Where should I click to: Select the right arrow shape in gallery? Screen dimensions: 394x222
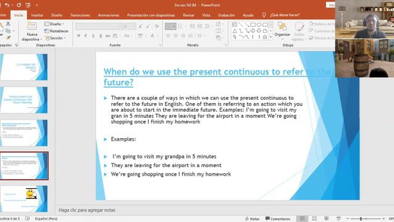point(253,31)
